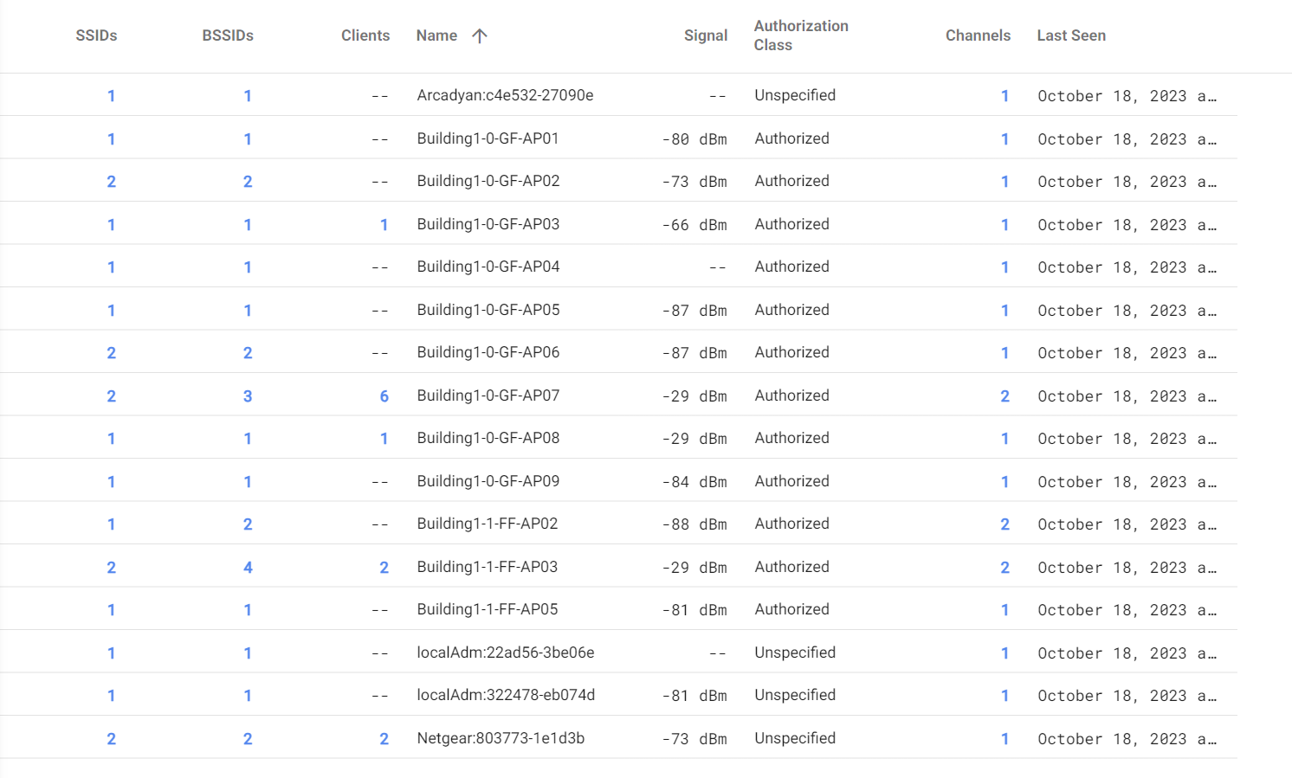1292x778 pixels.
Task: Sort by the BSSIDs column header
Action: tap(228, 35)
